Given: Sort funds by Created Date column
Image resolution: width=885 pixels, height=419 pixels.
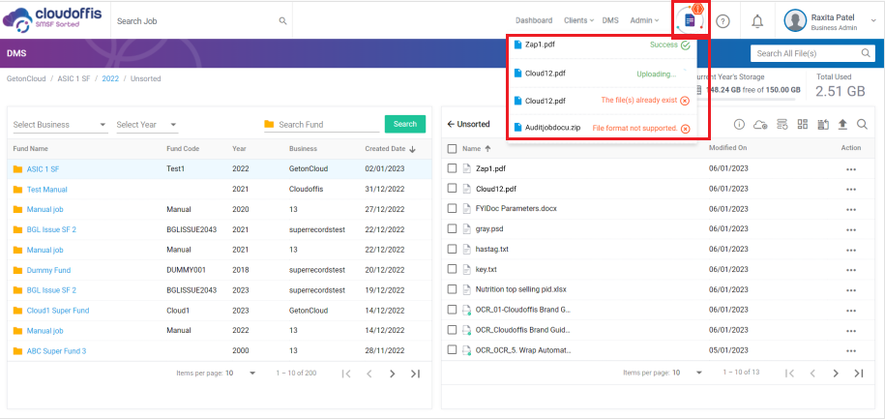Looking at the screenshot, I should coord(390,149).
